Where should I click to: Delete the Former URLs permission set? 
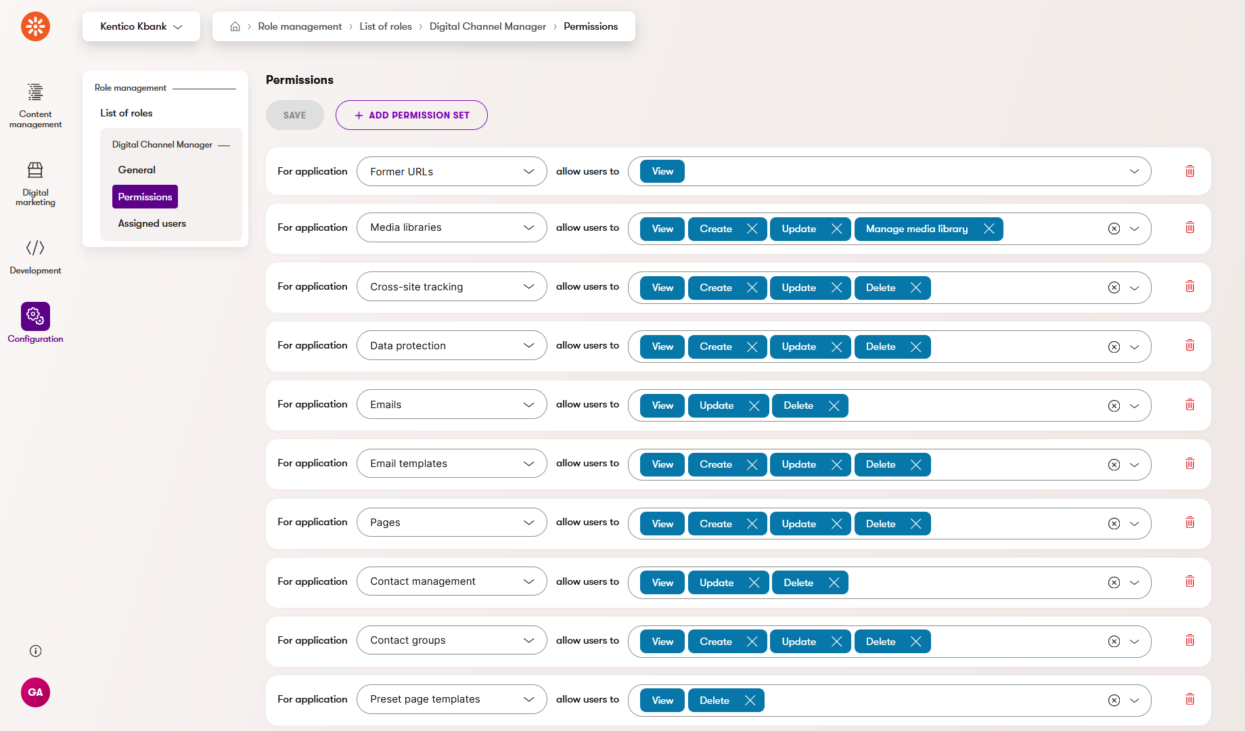(1190, 171)
